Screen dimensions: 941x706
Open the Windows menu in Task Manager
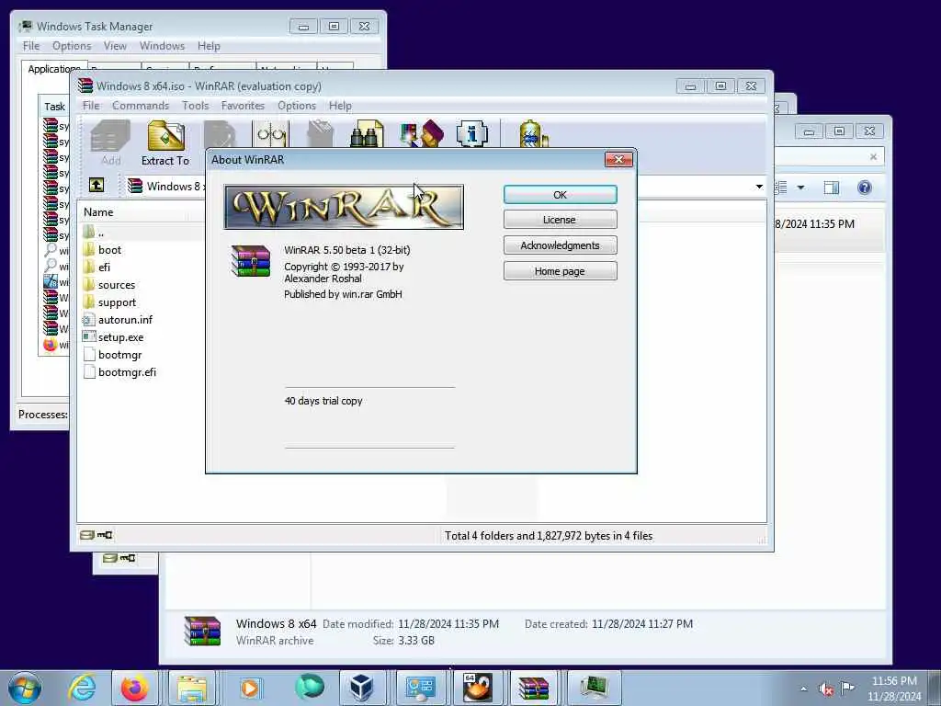162,46
